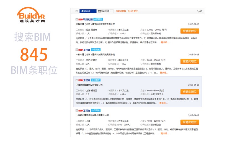This screenshot has width=227, height=141.
Task: Apply to the 上海都市 BIM工程师 job
Action: click(x=190, y=122)
